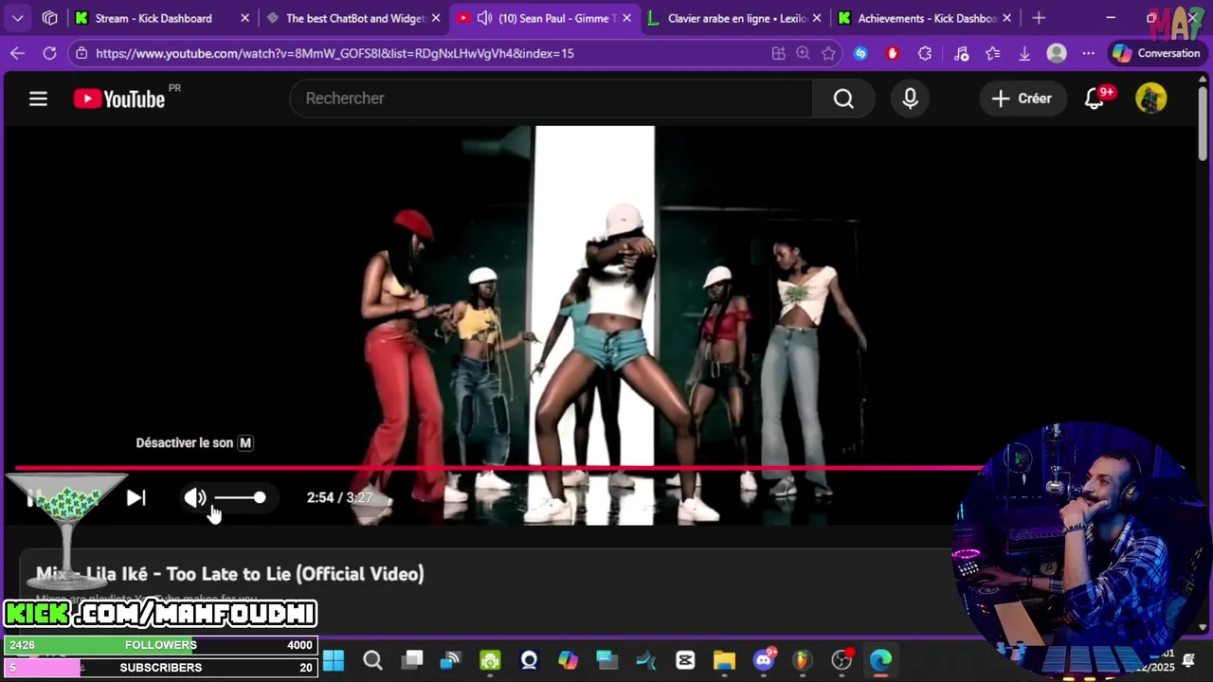Open the browser extensions puzzle menu
Viewport: 1213px width, 682px height.
click(925, 54)
